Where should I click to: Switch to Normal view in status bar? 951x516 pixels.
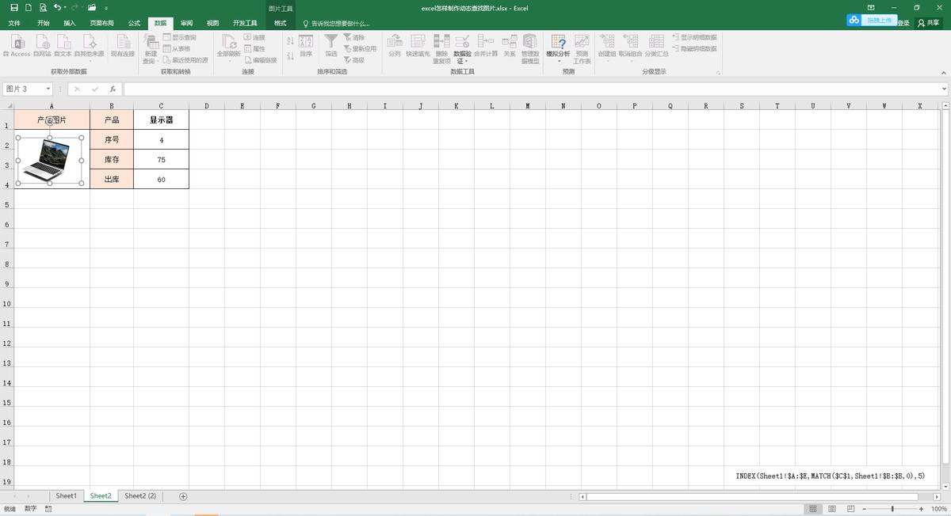pos(812,509)
